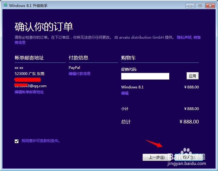Click the Windows 8.1 item price ¥888.00
Image resolution: width=218 pixels, height=171 pixels.
[x=192, y=87]
